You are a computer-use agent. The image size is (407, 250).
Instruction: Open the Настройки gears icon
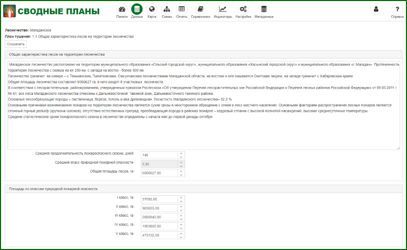pos(243,9)
